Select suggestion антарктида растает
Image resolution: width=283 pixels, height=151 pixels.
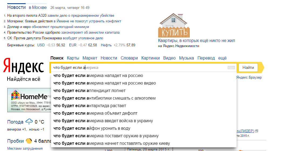tap(144, 106)
